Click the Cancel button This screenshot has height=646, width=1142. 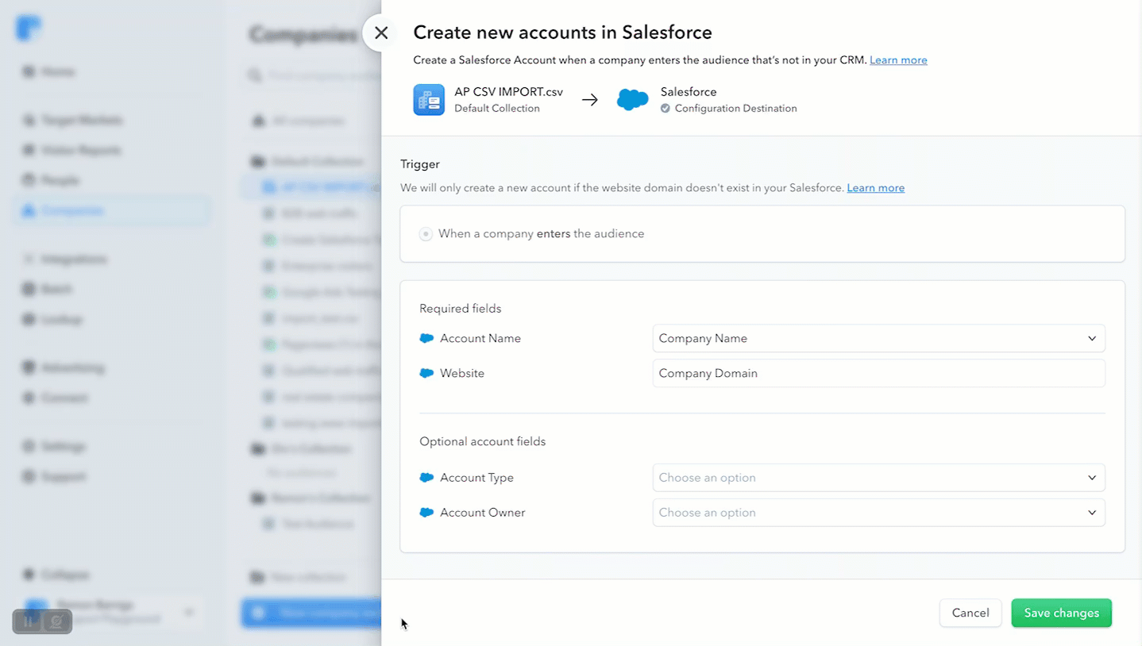970,613
